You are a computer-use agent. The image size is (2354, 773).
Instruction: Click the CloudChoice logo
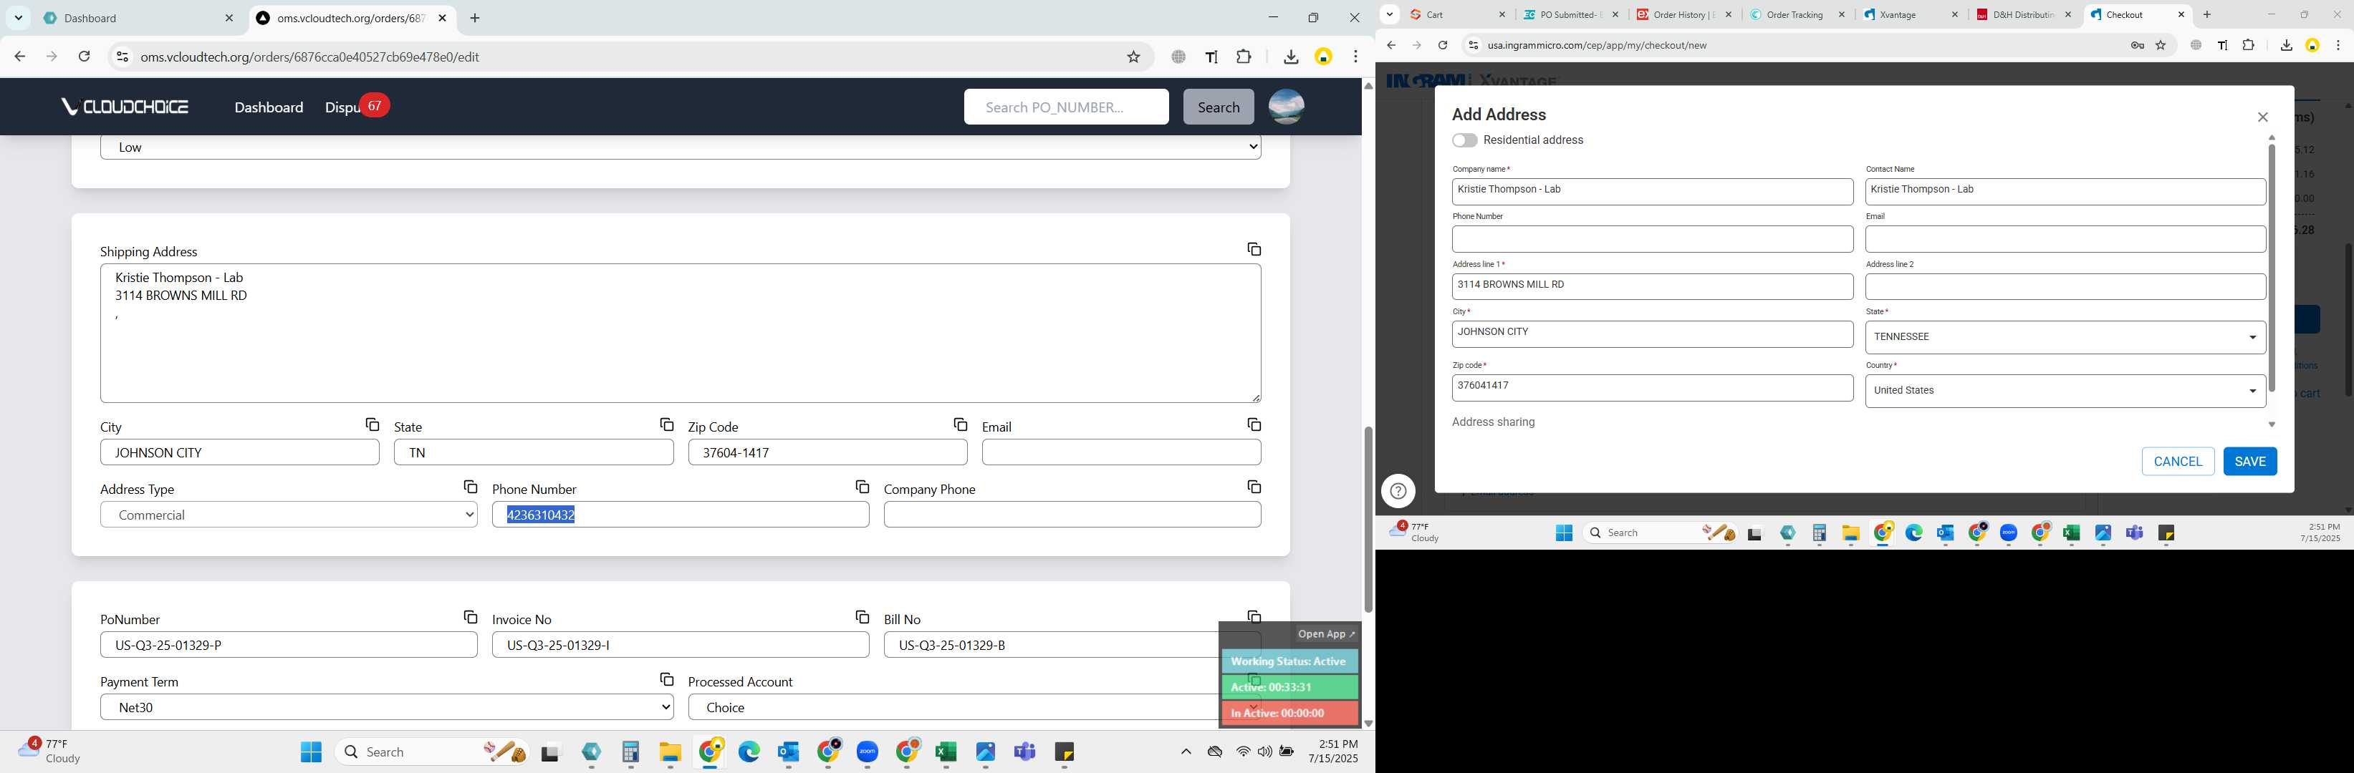click(124, 107)
